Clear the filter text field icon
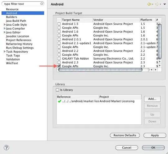The height and width of the screenshot is (154, 168). (42, 4)
